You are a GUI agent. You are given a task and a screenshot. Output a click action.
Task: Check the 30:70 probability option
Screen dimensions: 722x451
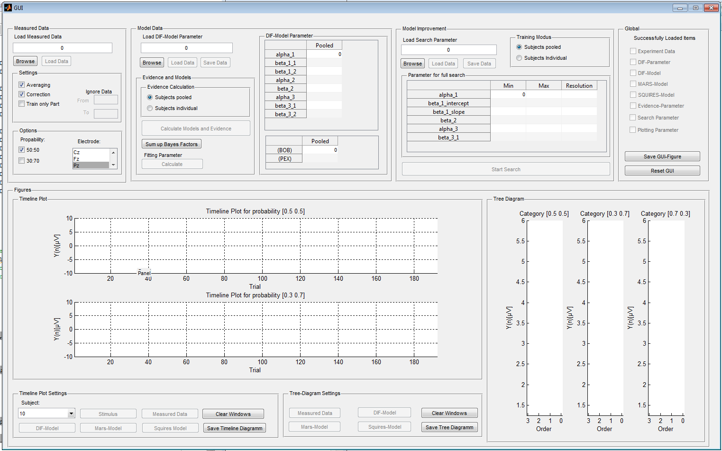coord(22,161)
